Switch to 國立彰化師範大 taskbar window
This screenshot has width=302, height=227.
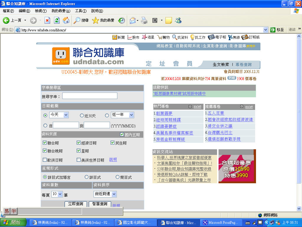pyautogui.click(x=135, y=223)
